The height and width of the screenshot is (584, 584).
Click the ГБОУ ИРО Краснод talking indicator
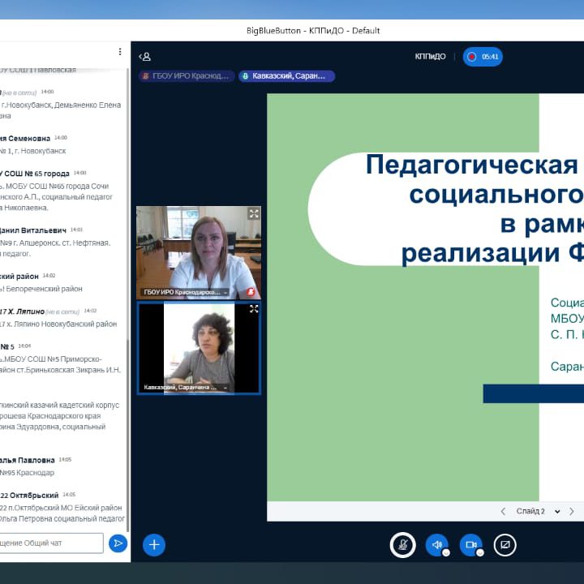(186, 76)
